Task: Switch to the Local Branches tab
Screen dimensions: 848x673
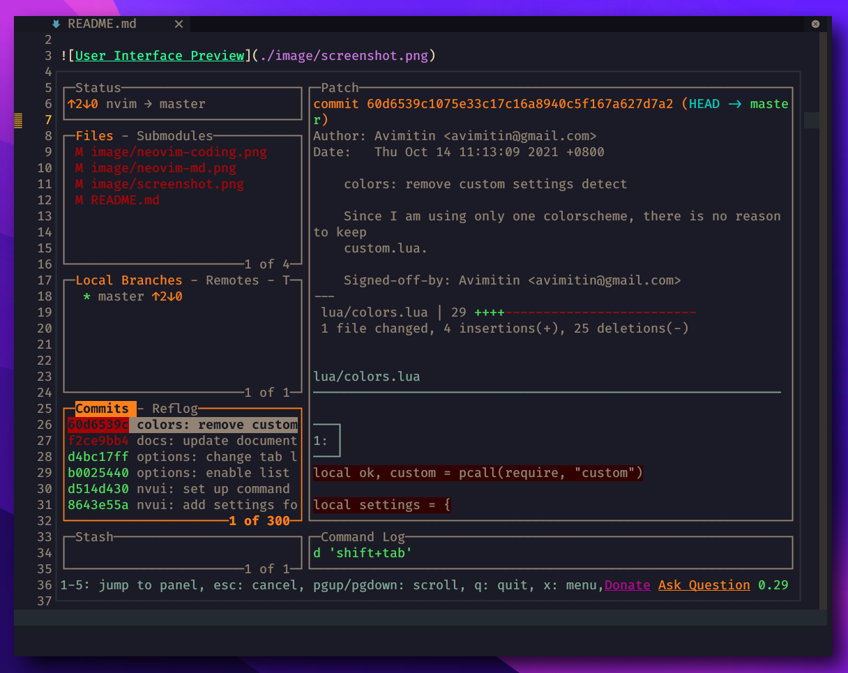Action: pos(129,280)
